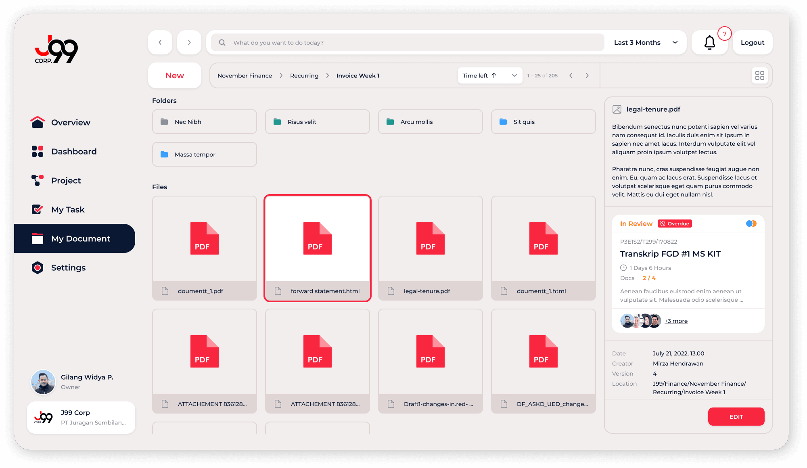
Task: Open My Task in sidebar
Action: pyautogui.click(x=68, y=209)
